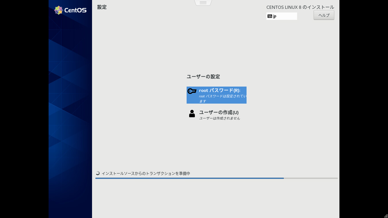The width and height of the screenshot is (388, 218).
Task: Expand the top pull-down handle
Action: (x=203, y=3)
